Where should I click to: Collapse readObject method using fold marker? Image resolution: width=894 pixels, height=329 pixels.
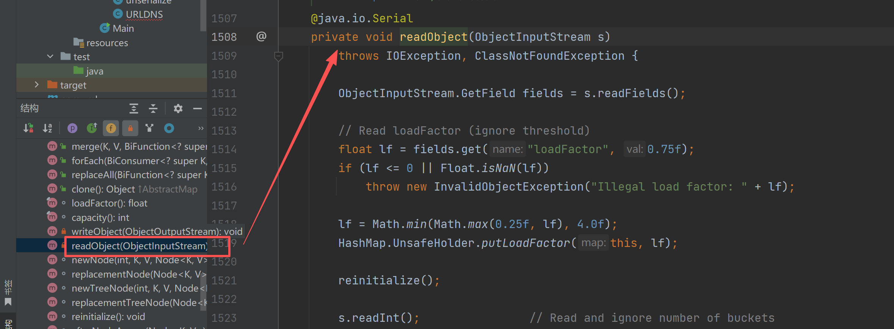pyautogui.click(x=278, y=56)
